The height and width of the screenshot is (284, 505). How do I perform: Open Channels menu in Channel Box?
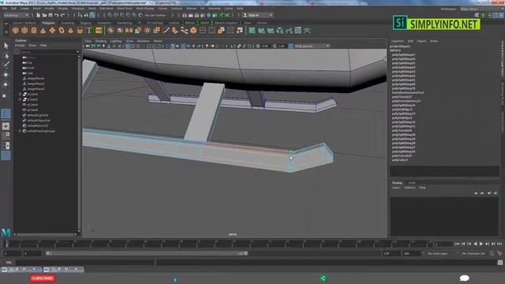click(x=397, y=41)
